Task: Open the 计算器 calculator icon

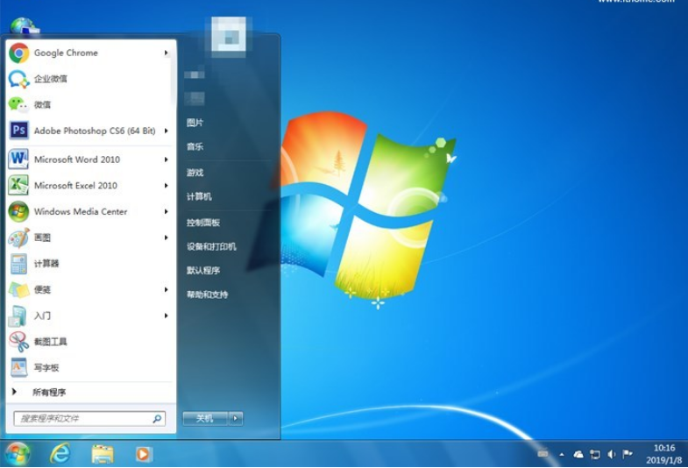Action: click(x=18, y=264)
